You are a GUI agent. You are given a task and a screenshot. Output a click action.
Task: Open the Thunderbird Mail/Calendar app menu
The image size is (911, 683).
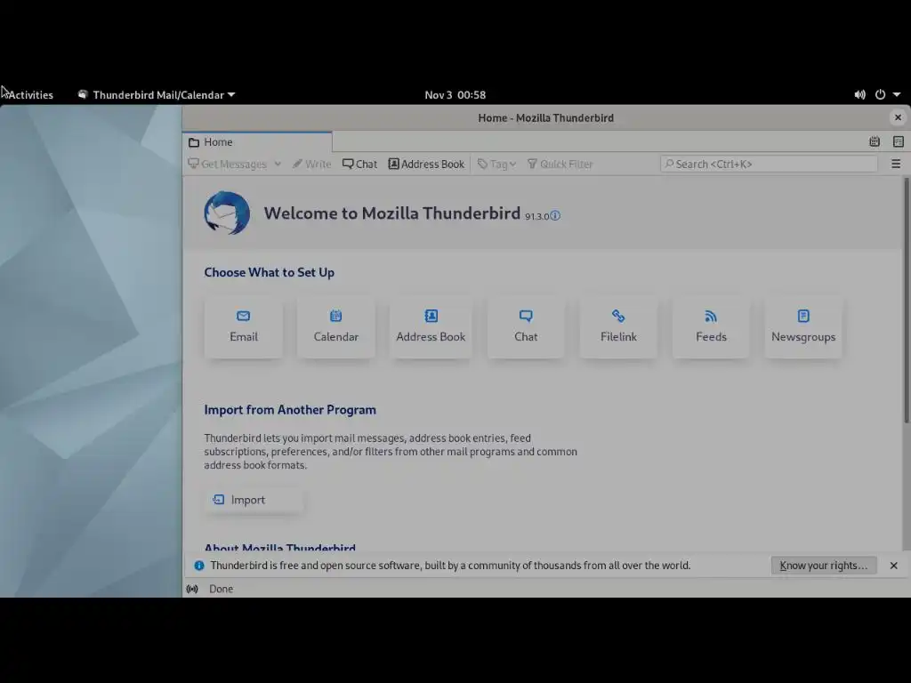coord(157,94)
